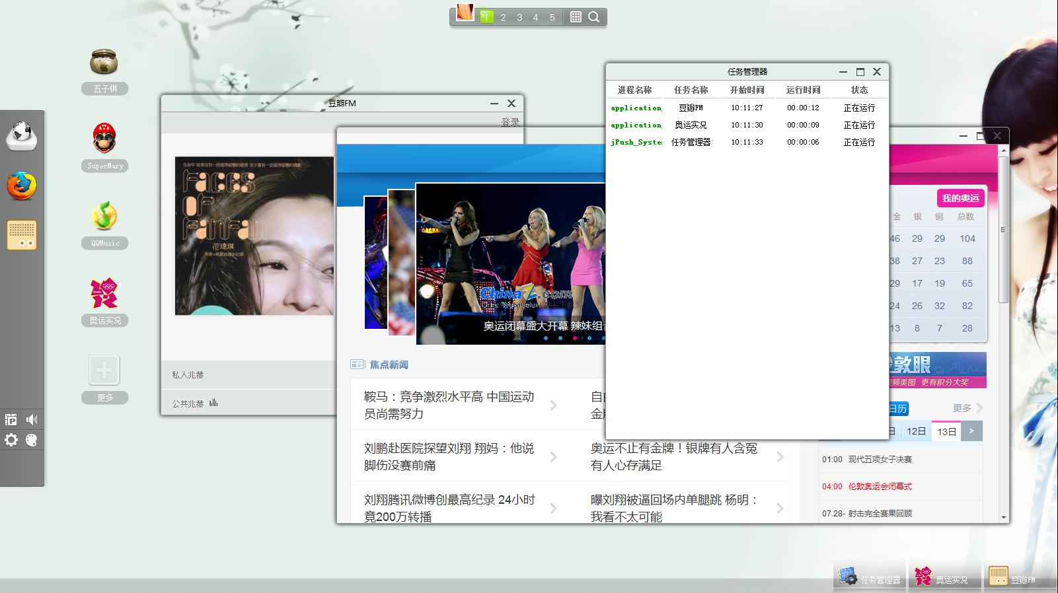Click the search magnifier in top bar
Image resolution: width=1058 pixels, height=593 pixels.
click(x=594, y=17)
